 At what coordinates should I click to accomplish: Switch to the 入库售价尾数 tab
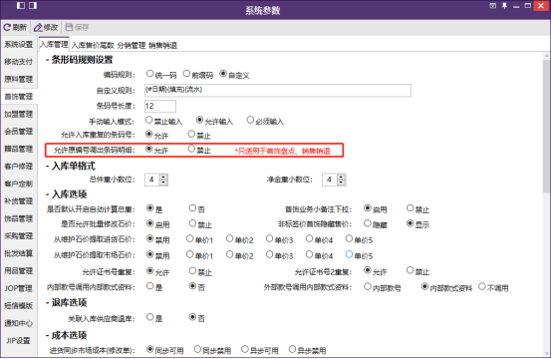click(x=93, y=45)
